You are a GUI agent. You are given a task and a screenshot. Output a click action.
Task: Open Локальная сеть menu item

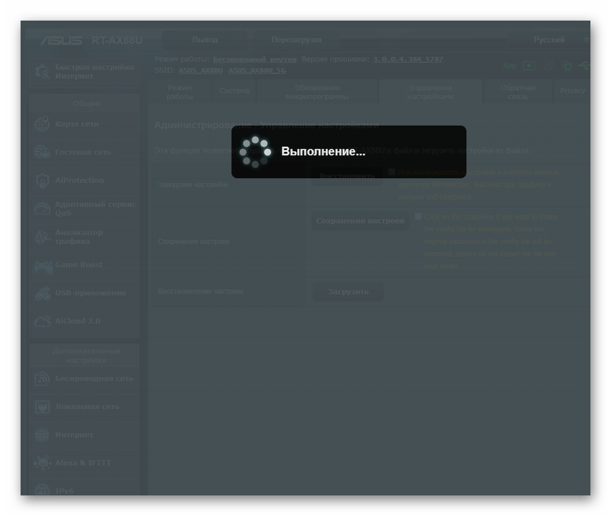pos(84,407)
